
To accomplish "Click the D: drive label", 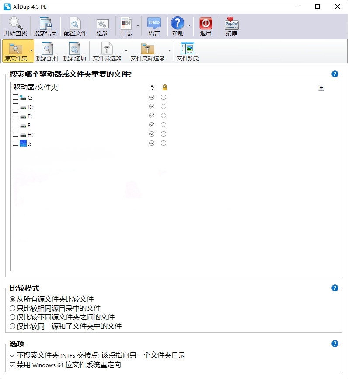I will (x=30, y=107).
